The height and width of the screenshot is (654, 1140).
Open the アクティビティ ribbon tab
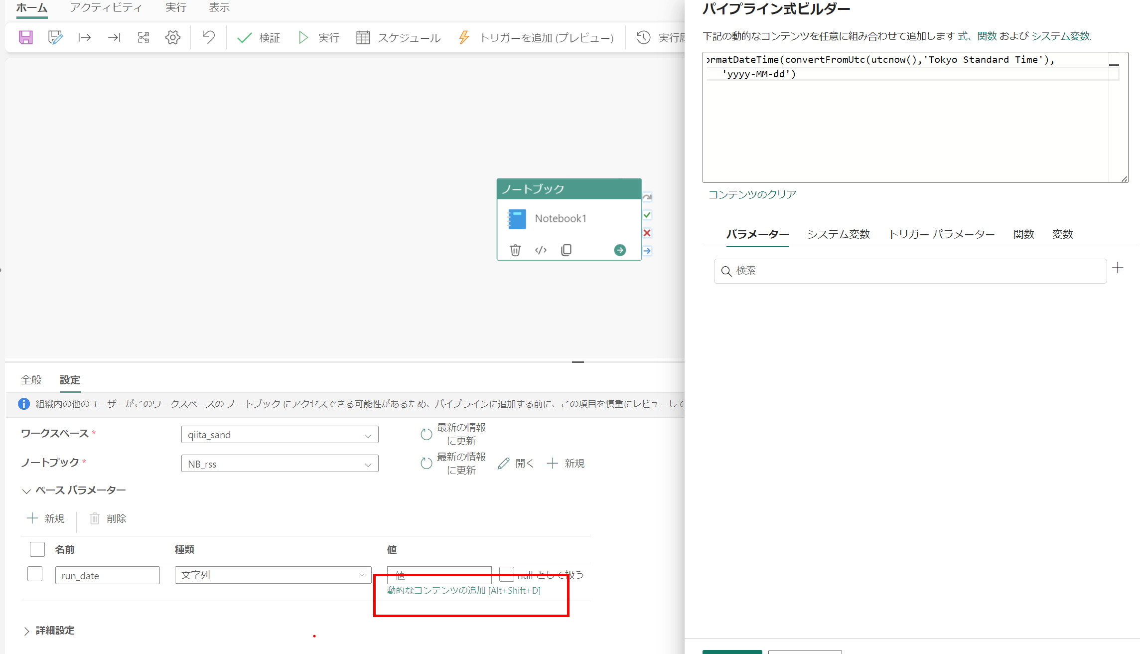point(106,7)
